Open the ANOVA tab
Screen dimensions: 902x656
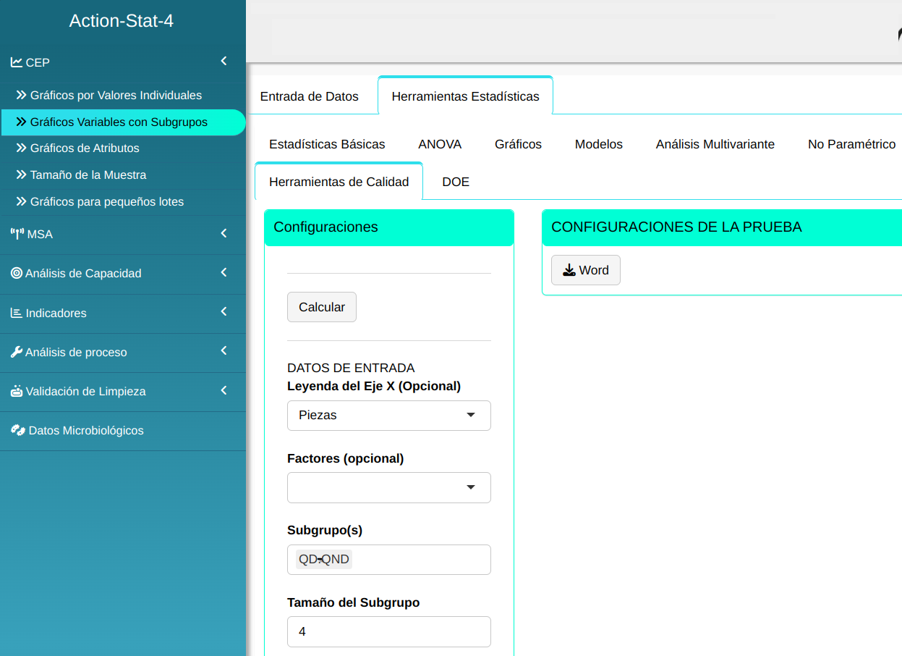click(x=440, y=144)
